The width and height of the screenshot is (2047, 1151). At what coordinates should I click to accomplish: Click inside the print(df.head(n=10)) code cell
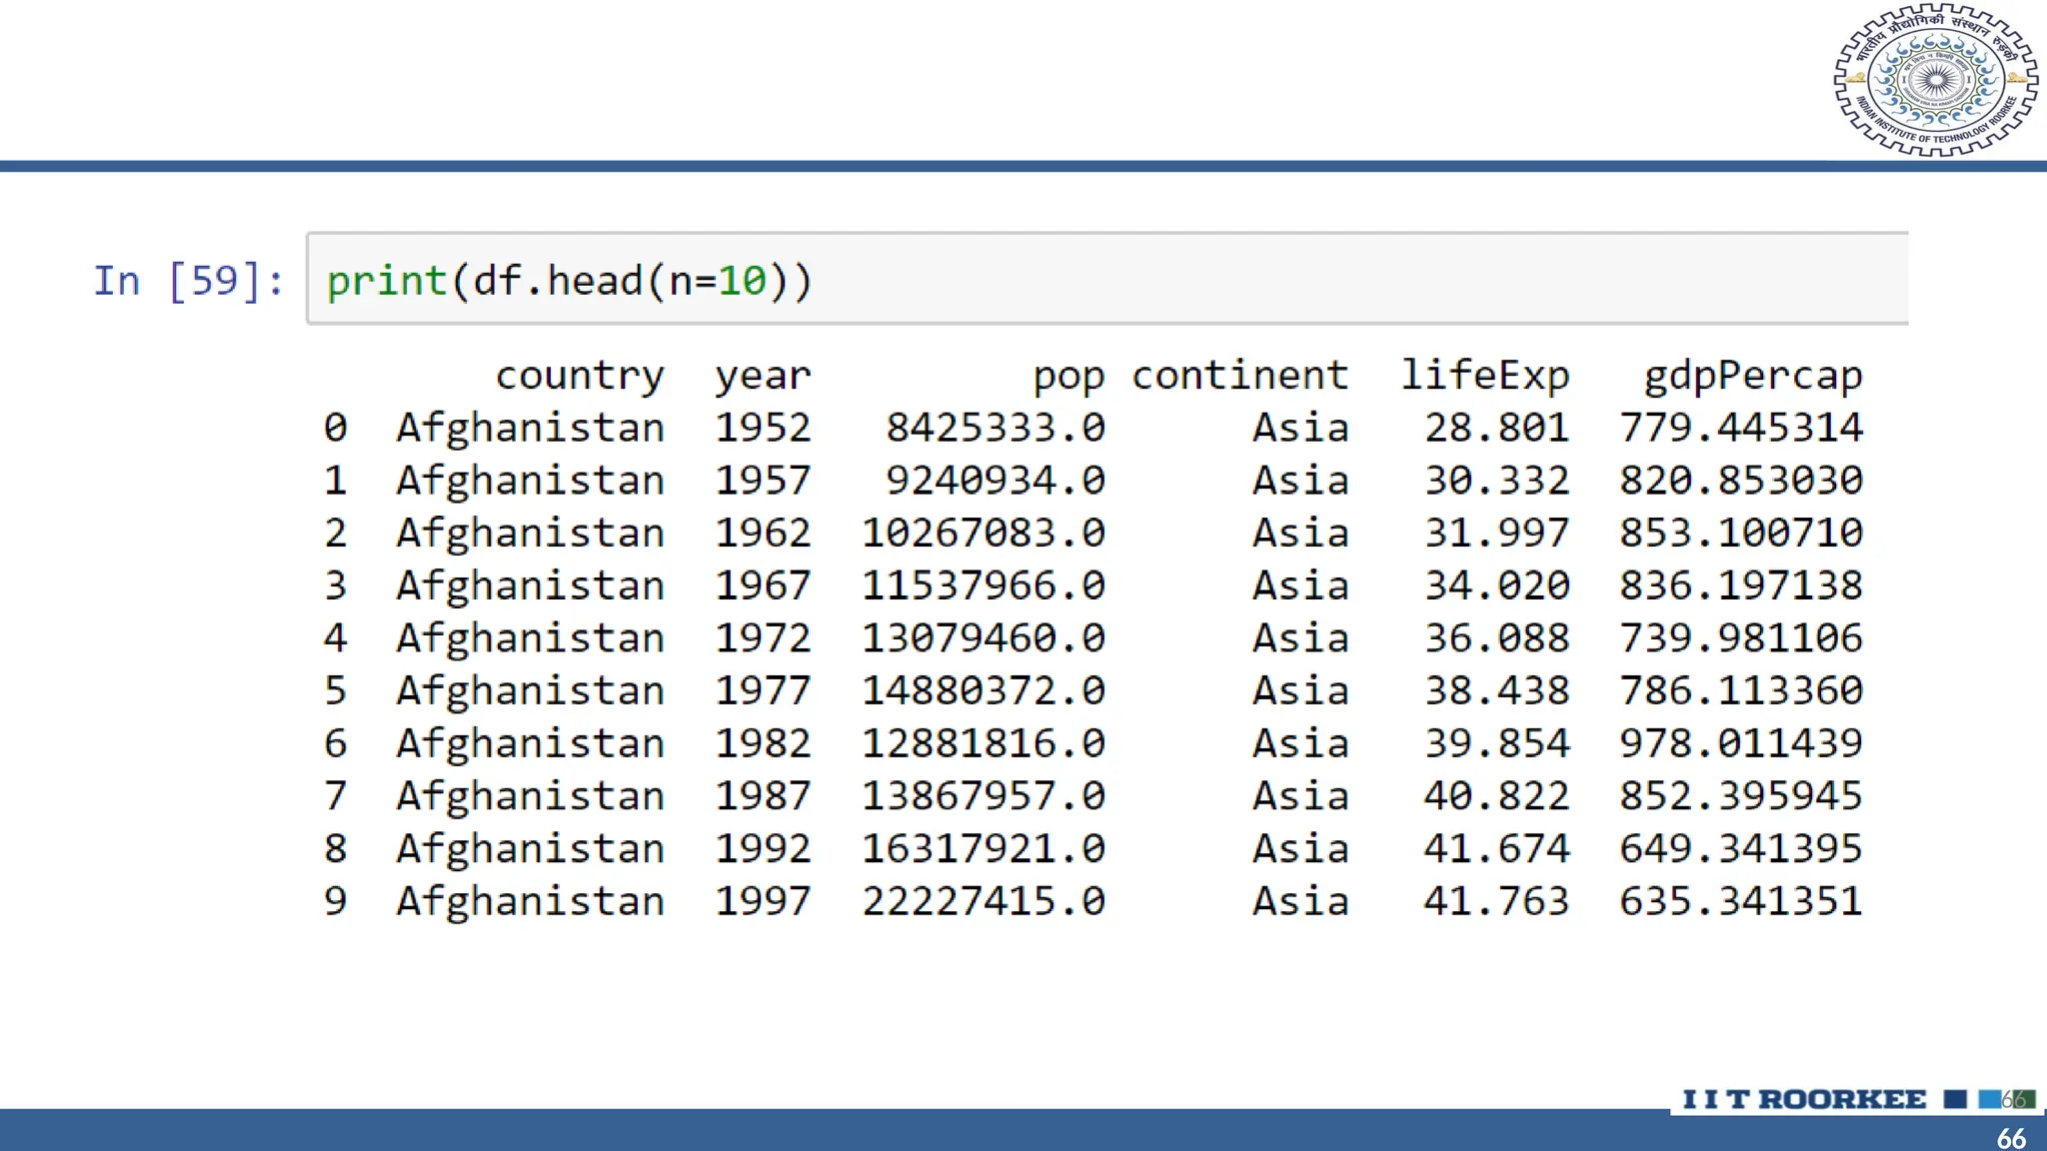tap(1099, 280)
